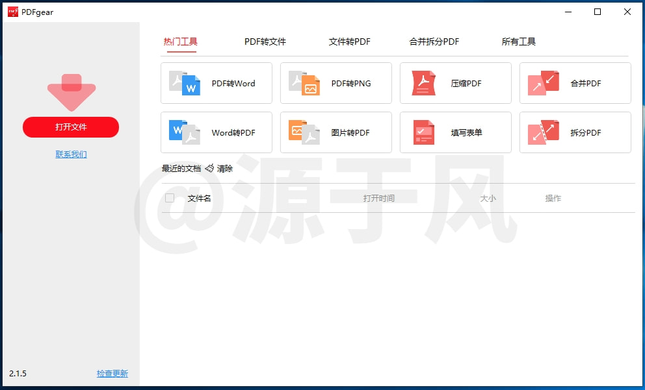
Task: Click the 压缩PDF label text
Action: coord(466,83)
